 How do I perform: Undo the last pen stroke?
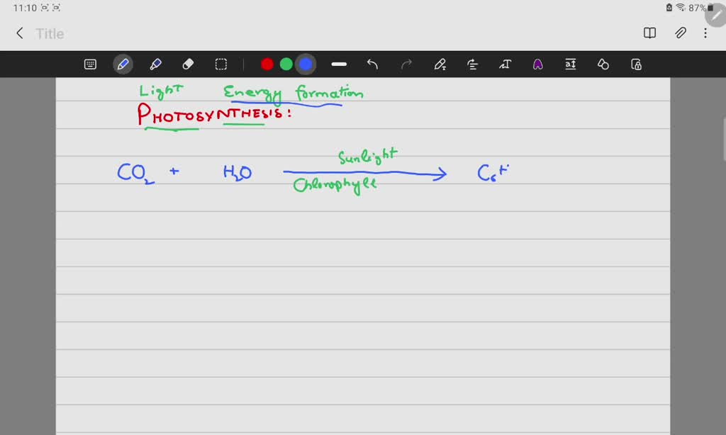click(372, 64)
